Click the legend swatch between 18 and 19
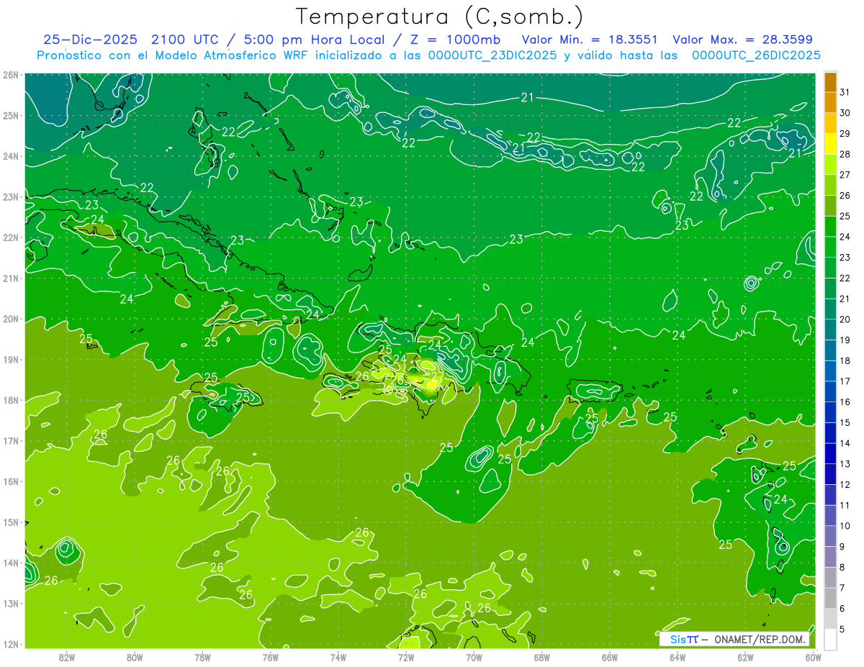The image size is (864, 667). click(830, 350)
